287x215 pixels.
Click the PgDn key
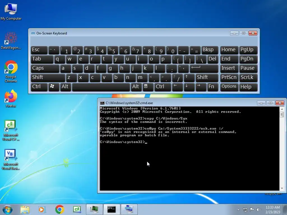[x=248, y=60]
